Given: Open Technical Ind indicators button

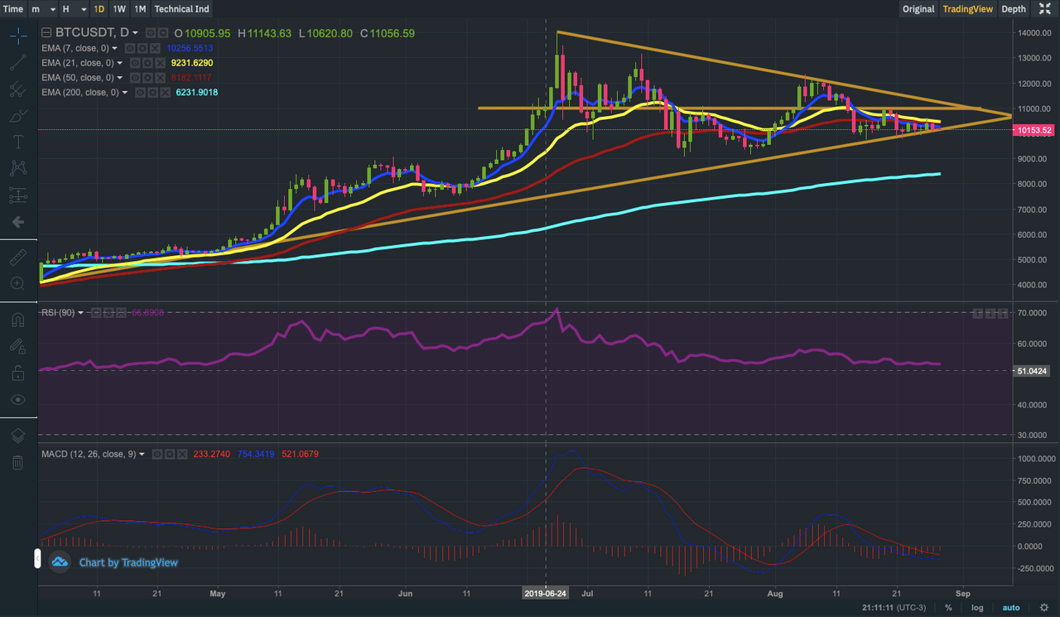Looking at the screenshot, I should click(x=181, y=9).
